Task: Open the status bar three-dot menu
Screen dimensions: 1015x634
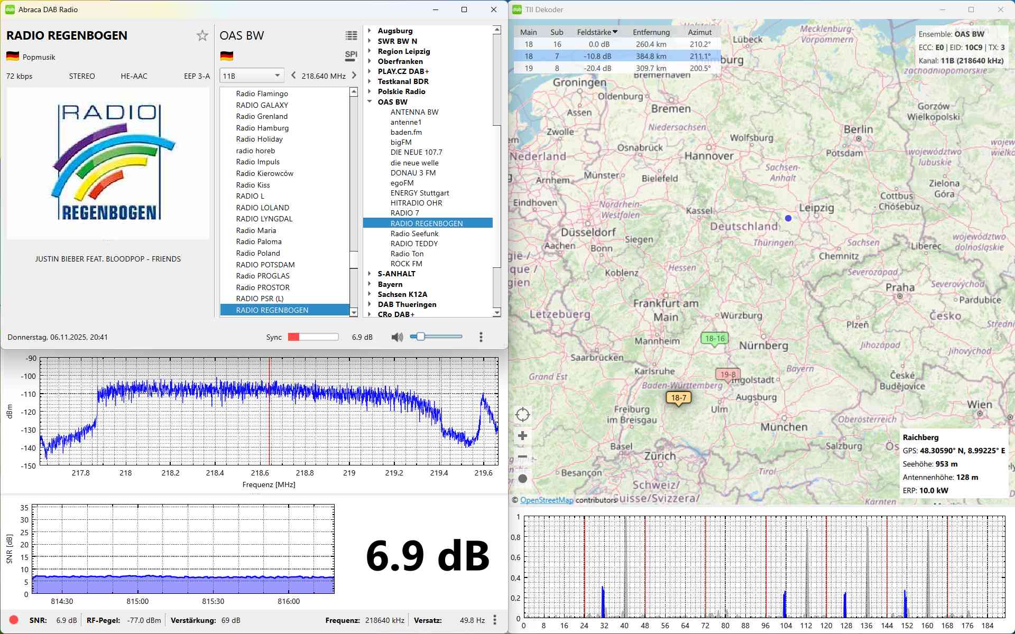Action: (x=495, y=620)
